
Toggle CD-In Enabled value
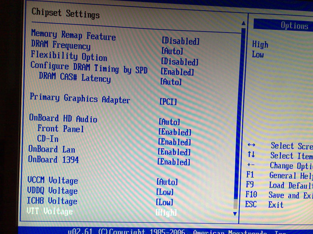point(175,142)
